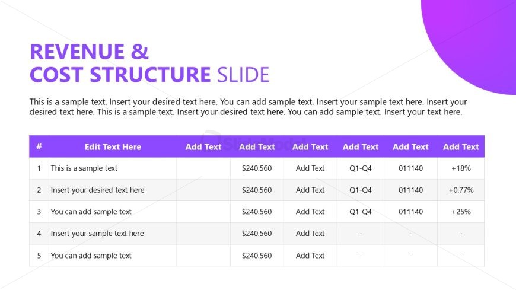This screenshot has height=290, width=516.
Task: Select the '#' table header cell
Action: coord(39,146)
